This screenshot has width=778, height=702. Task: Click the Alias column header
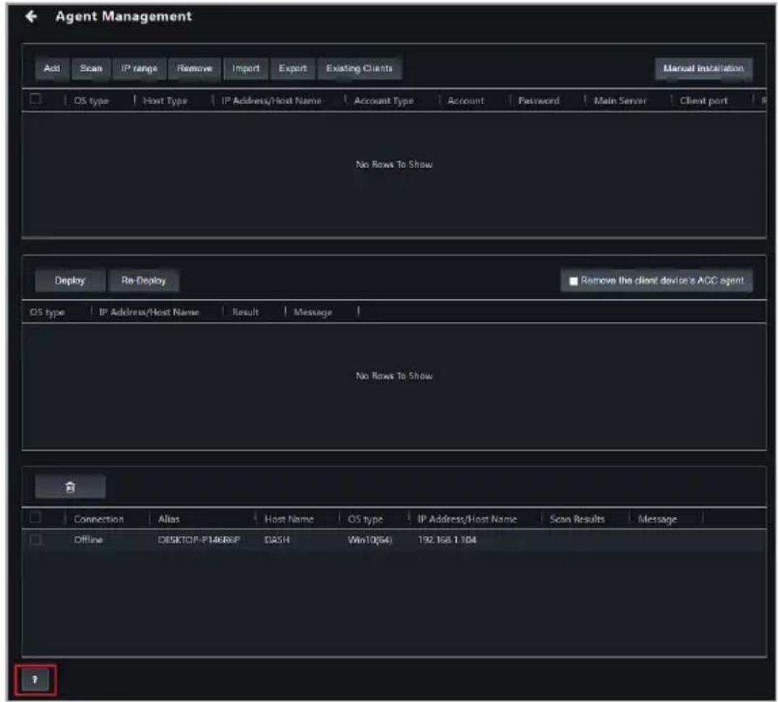click(168, 520)
